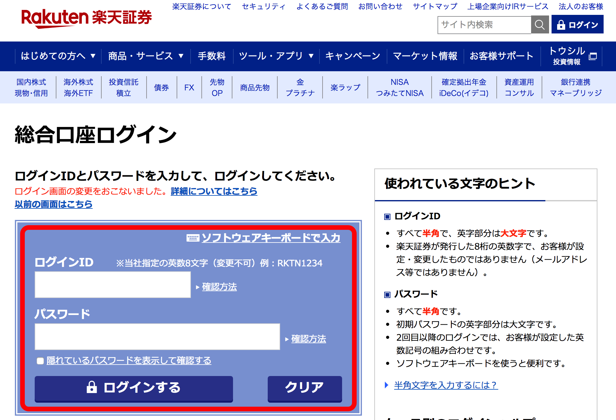Screen dimensions: 616x420
Task: Open the 上場企業向けIRサービス link
Action: (x=508, y=7)
